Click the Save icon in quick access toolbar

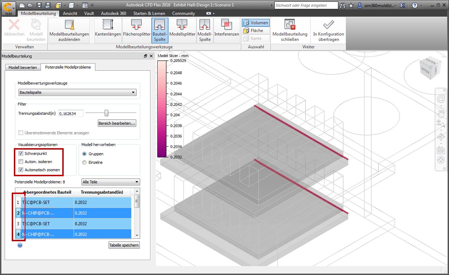click(39, 5)
